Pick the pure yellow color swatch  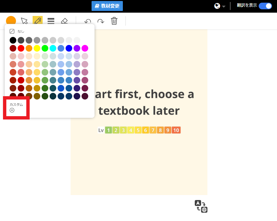[x=37, y=48]
